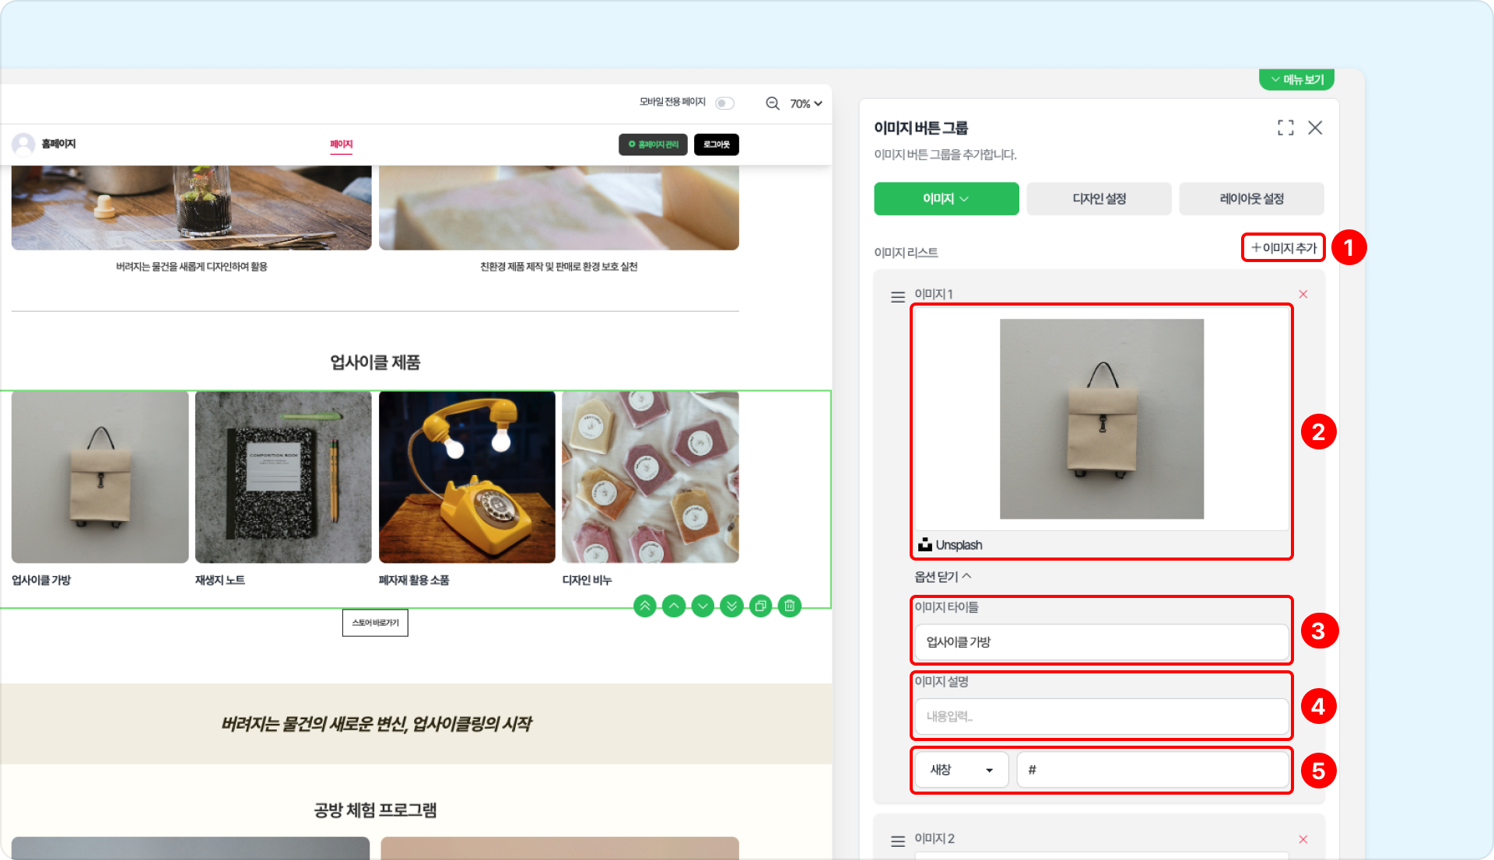The width and height of the screenshot is (1494, 860).
Task: Switch to the 레이아웃 설정 tab
Action: [1251, 198]
